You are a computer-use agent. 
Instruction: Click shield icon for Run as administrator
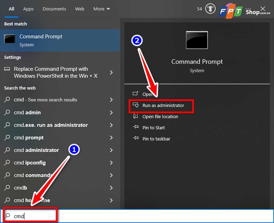point(136,105)
